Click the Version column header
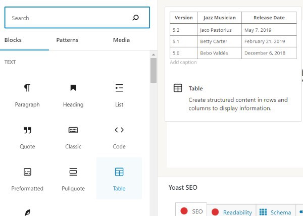303x216 pixels. [184, 18]
